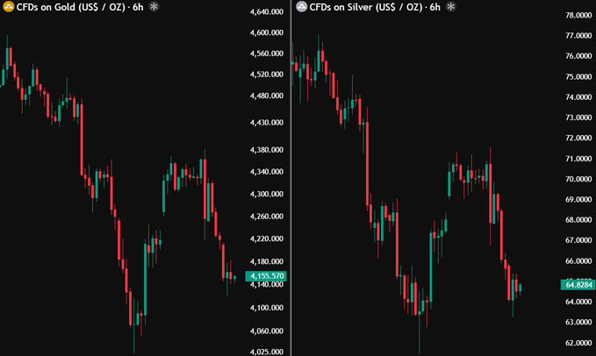
Task: Click the snowflake status icon on Silver chart
Action: pos(451,6)
